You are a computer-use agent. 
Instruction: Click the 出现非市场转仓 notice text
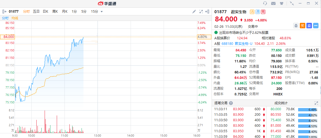(x=244, y=32)
